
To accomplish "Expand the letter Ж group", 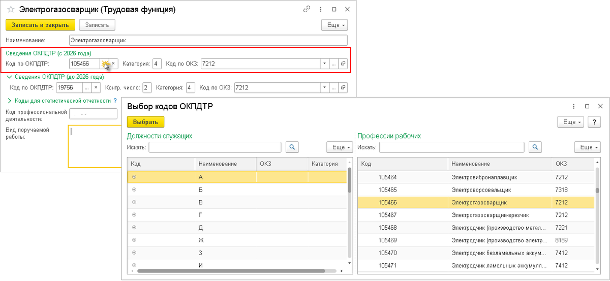I will 134,239.
